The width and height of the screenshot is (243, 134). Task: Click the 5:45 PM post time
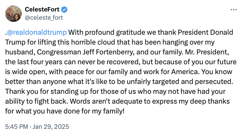coord(16,127)
